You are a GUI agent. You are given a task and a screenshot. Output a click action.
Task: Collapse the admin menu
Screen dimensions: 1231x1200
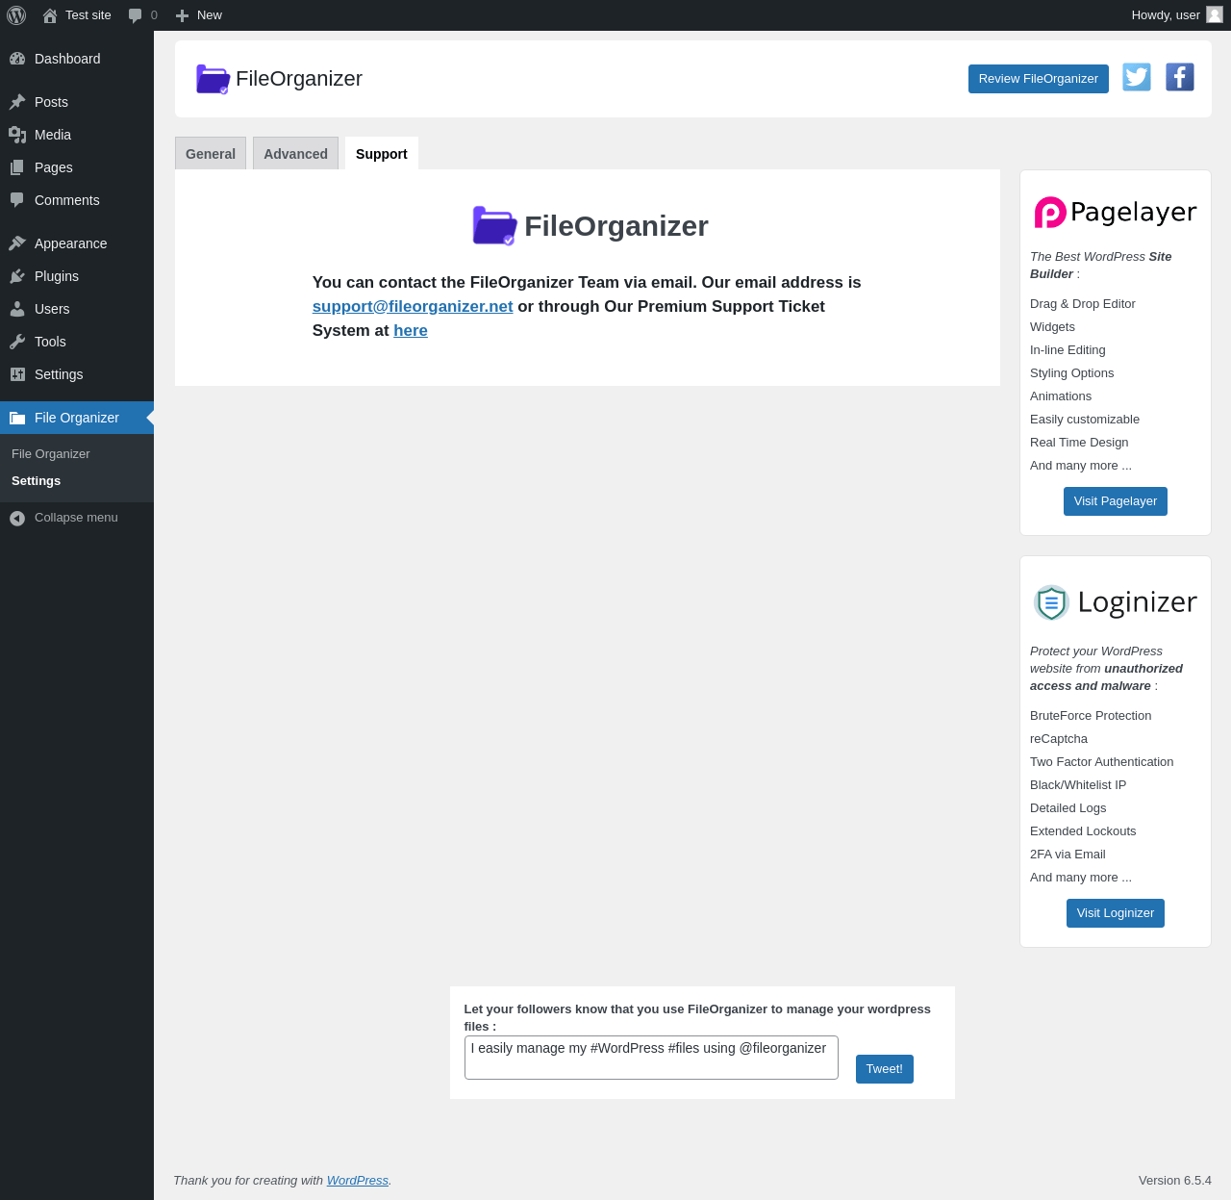click(77, 518)
